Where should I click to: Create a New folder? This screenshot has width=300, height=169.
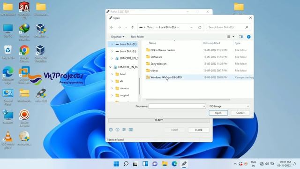[x=137, y=37]
